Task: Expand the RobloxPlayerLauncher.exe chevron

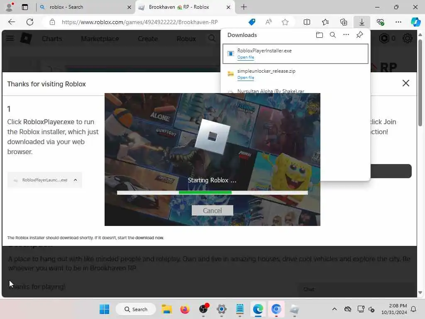Action: (76, 180)
